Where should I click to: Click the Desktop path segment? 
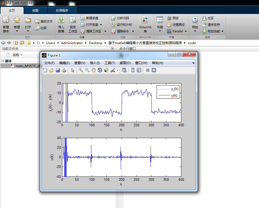pyautogui.click(x=95, y=43)
